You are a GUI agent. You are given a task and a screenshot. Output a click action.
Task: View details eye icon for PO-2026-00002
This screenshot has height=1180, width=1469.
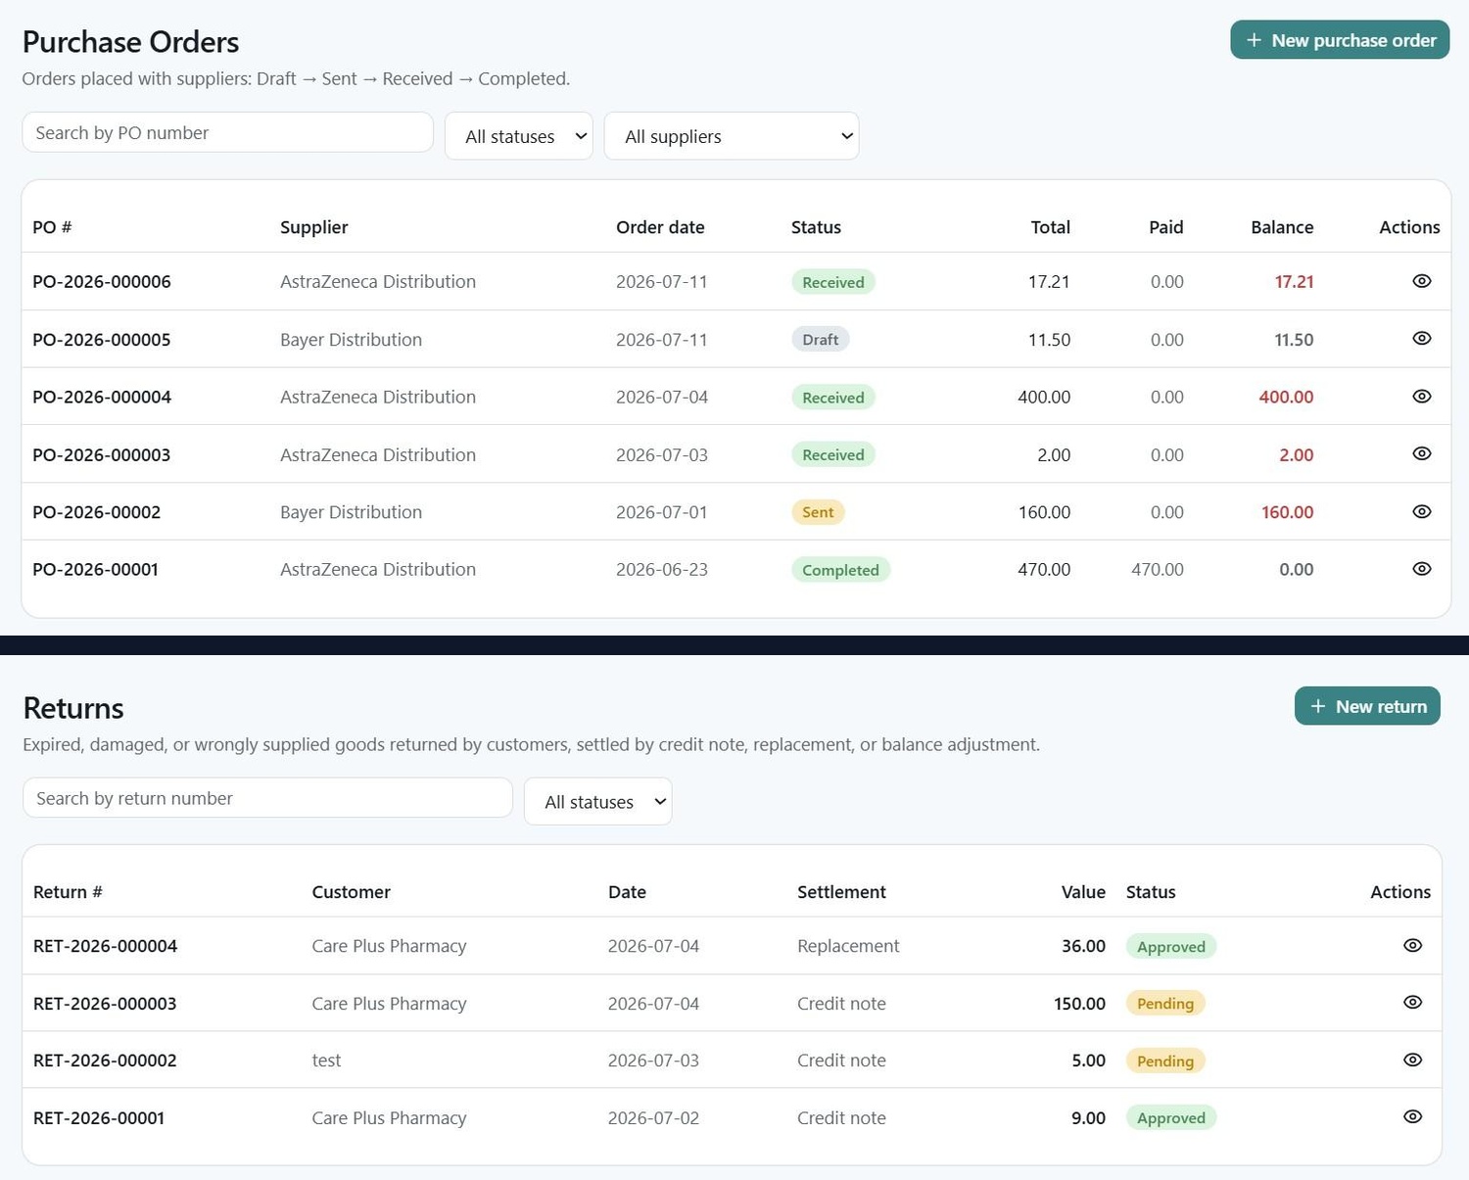1422,511
